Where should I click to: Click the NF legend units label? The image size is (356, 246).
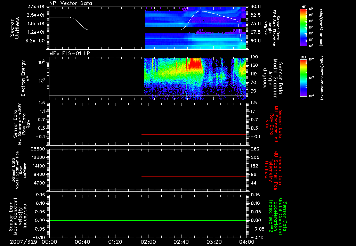pos(321,27)
